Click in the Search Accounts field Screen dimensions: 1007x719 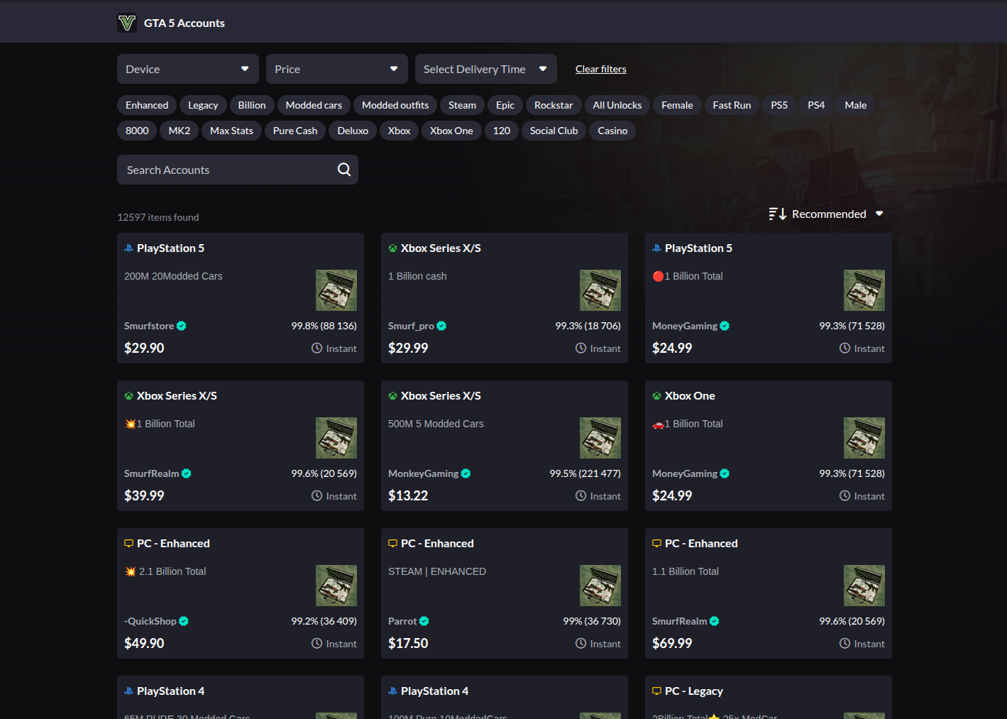227,170
